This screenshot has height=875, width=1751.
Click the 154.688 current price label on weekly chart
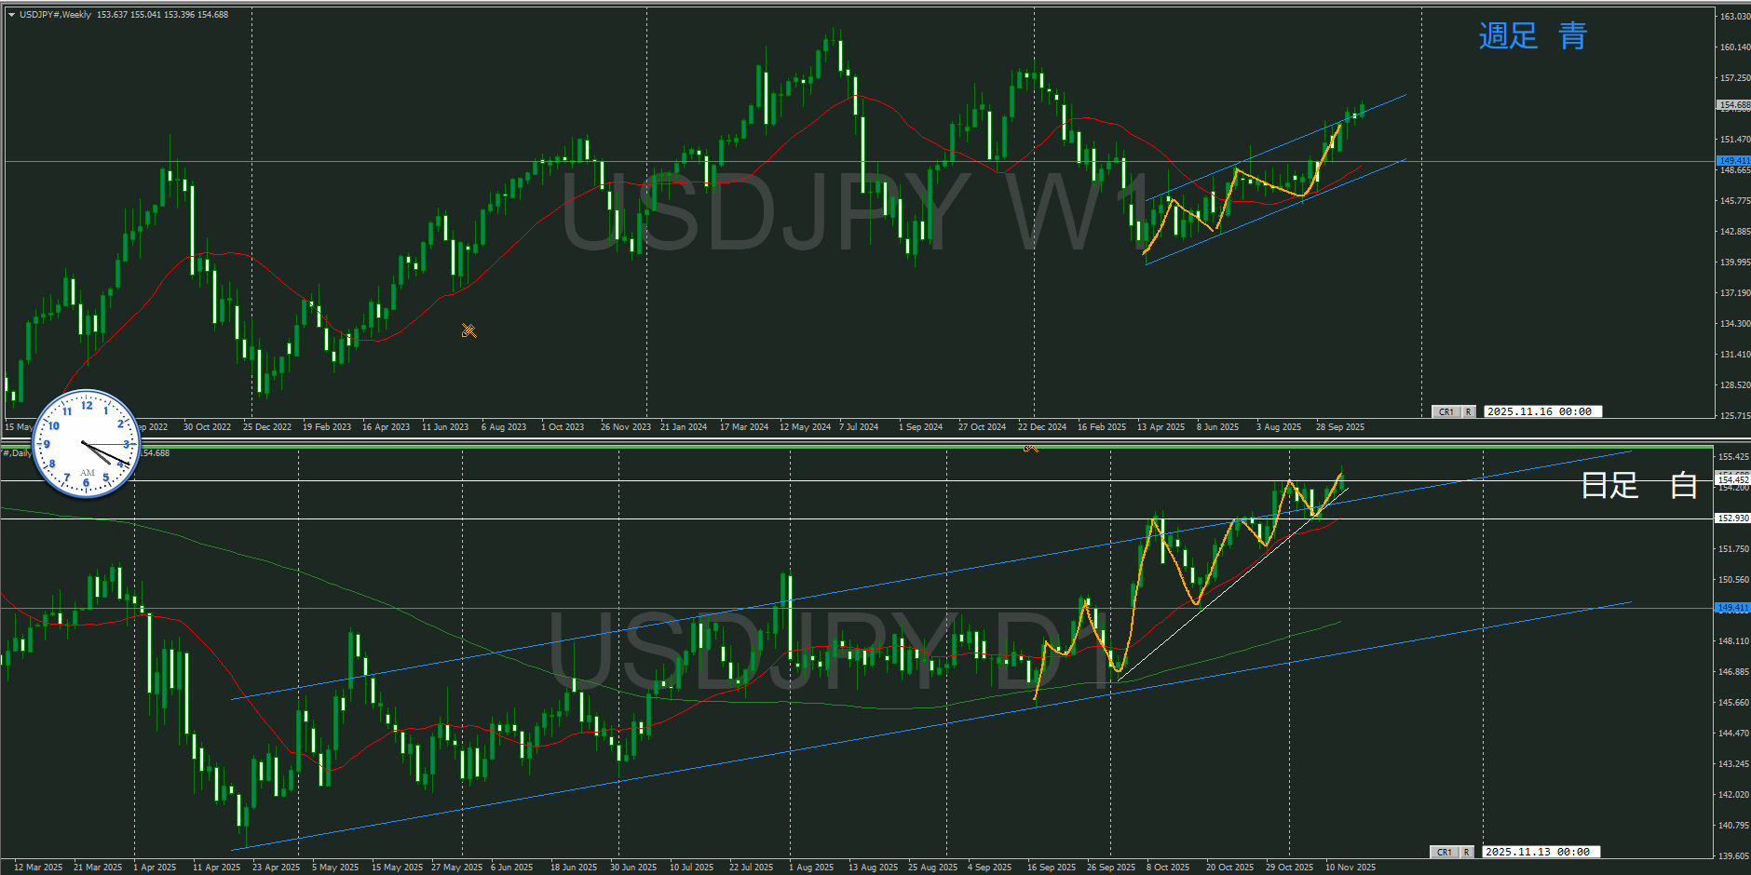[x=1733, y=105]
